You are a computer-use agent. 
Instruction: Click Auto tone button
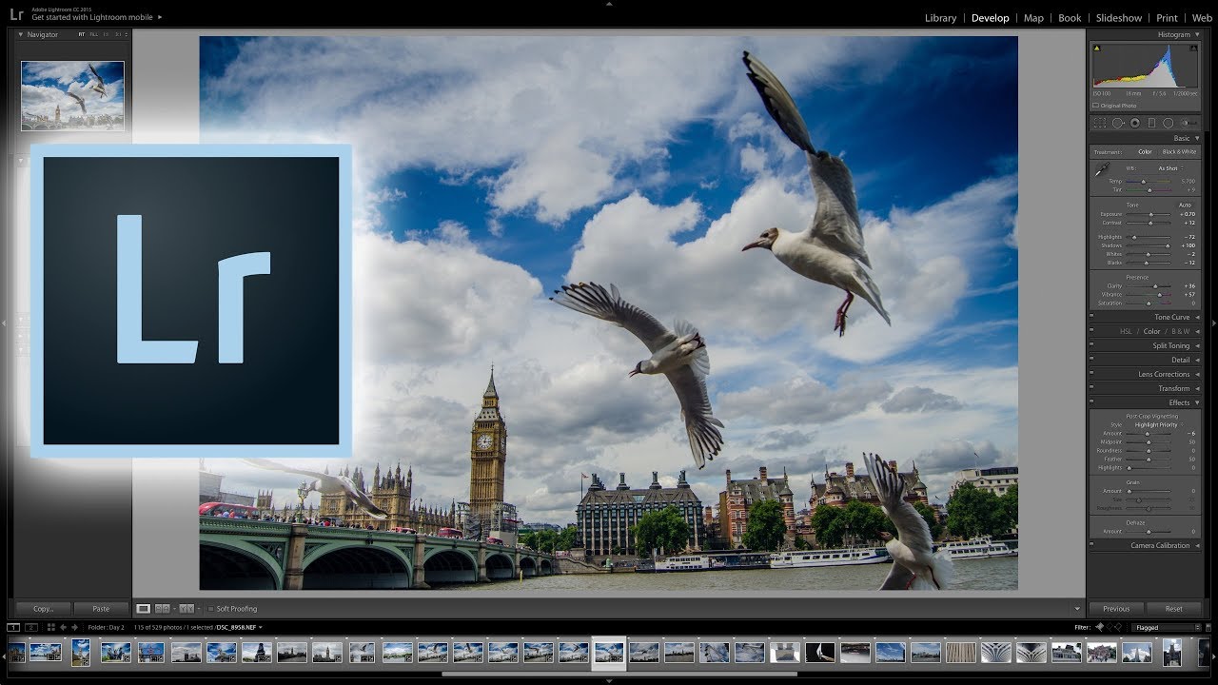(1185, 205)
